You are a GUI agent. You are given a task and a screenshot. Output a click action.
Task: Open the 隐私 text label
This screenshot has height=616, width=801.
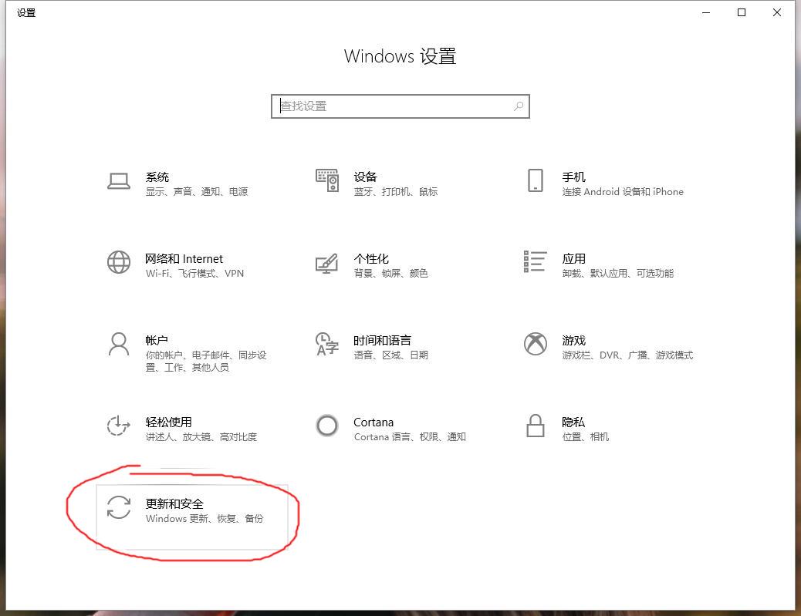tap(573, 422)
